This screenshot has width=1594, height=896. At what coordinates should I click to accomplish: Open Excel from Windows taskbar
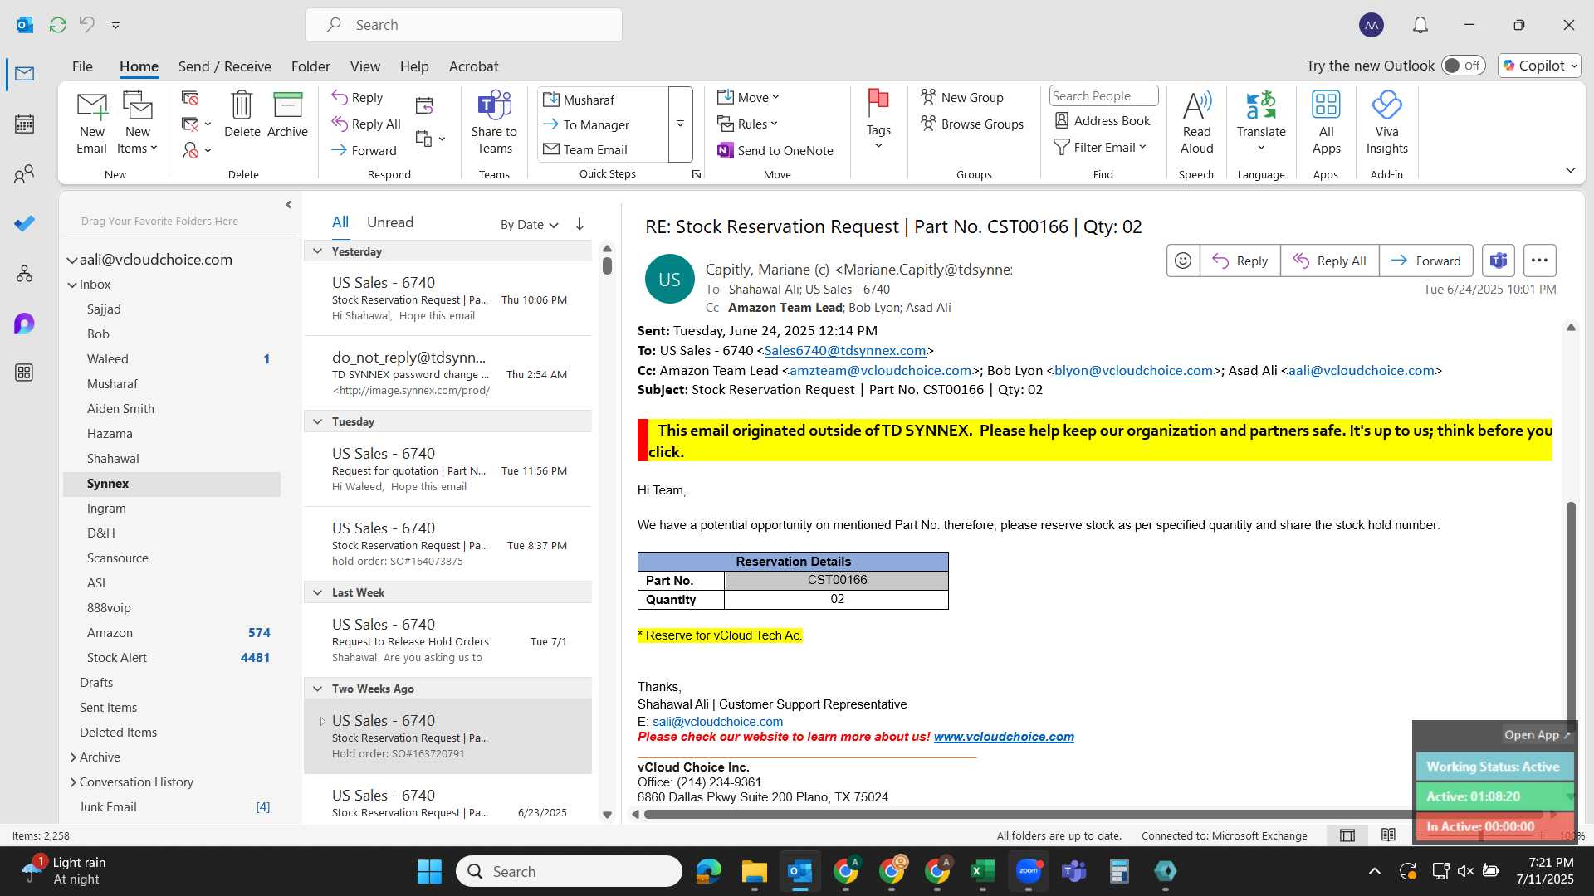(x=982, y=871)
